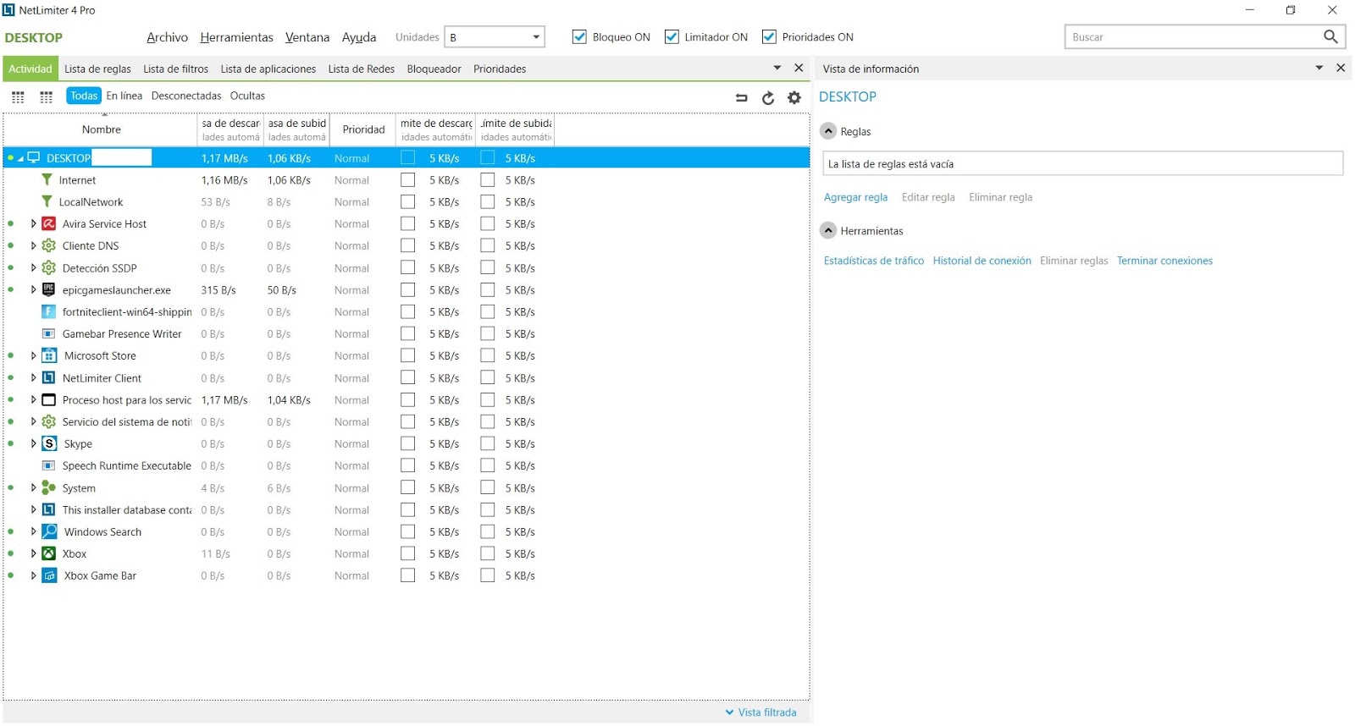Screen dimensions: 1355x726
Task: Open the Archivo menu
Action: [x=167, y=37]
